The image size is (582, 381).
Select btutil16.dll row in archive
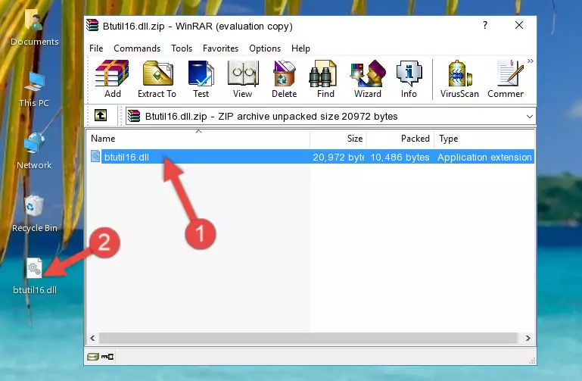coord(311,157)
